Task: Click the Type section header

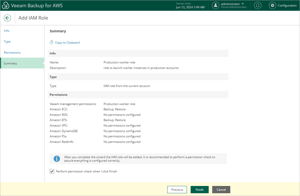Action: (138, 77)
